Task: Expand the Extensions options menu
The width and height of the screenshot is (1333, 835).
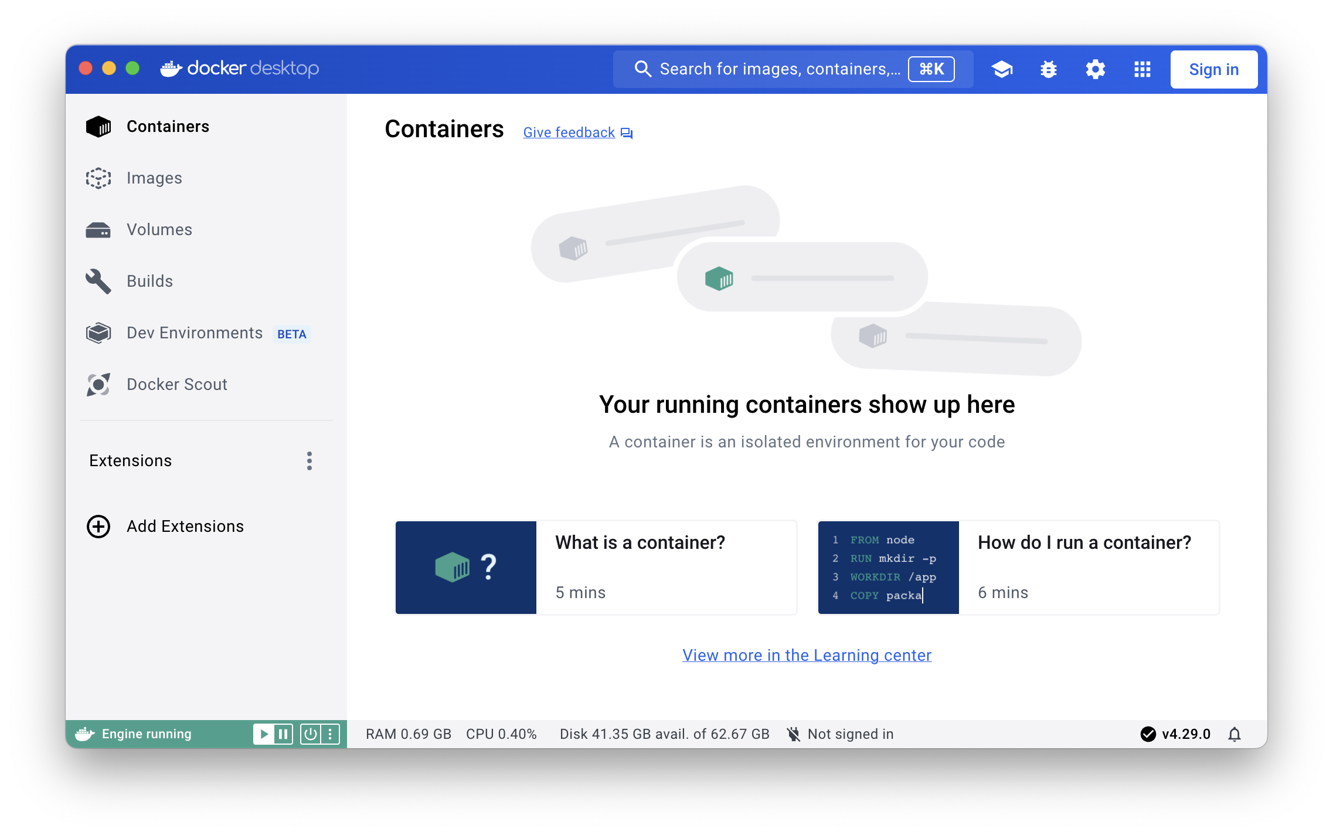Action: tap(309, 461)
